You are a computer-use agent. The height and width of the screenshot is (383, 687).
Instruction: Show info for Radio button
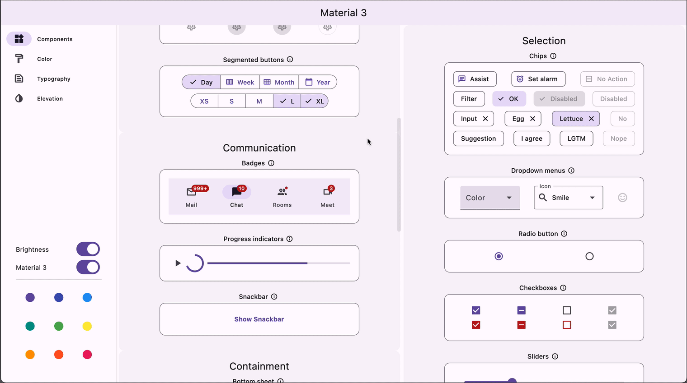tap(564, 234)
